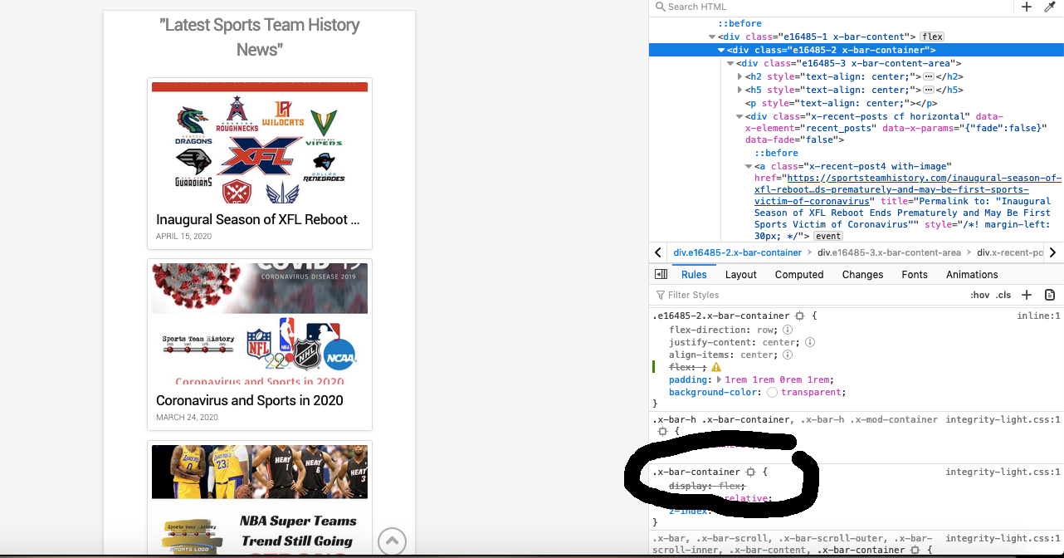Image resolution: width=1064 pixels, height=558 pixels.
Task: Toggle the :hov pseudo-class panel
Action: 980,296
